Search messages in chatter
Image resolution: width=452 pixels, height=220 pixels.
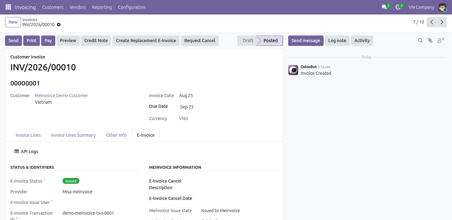click(420, 41)
